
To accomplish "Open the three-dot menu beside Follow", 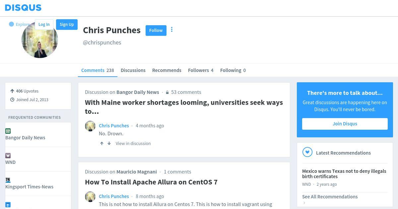I will (x=172, y=30).
